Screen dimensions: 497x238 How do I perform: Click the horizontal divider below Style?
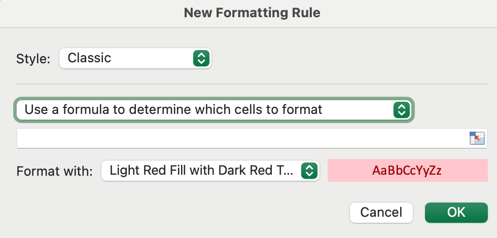coord(252,84)
